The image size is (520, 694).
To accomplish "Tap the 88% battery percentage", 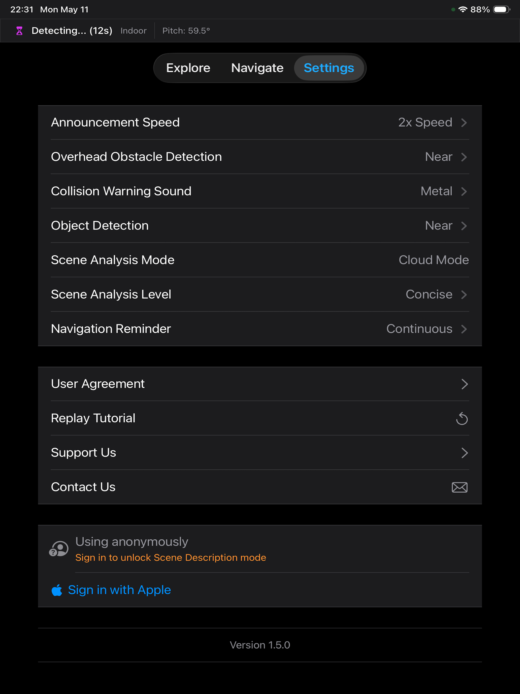I will (480, 9).
